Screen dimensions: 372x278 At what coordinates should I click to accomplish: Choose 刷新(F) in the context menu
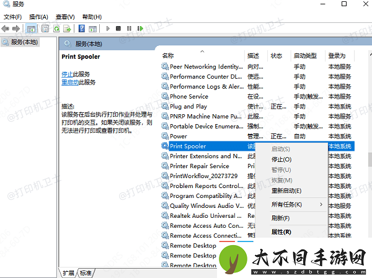click(x=280, y=218)
